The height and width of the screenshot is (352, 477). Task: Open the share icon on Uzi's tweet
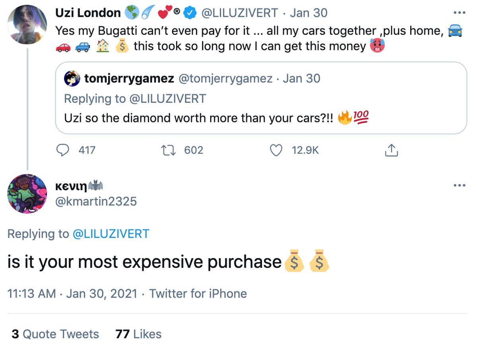pos(391,150)
